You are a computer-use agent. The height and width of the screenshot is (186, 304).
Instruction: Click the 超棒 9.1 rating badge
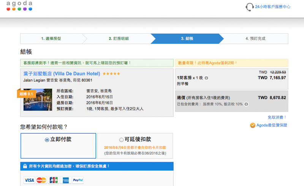point(26,94)
